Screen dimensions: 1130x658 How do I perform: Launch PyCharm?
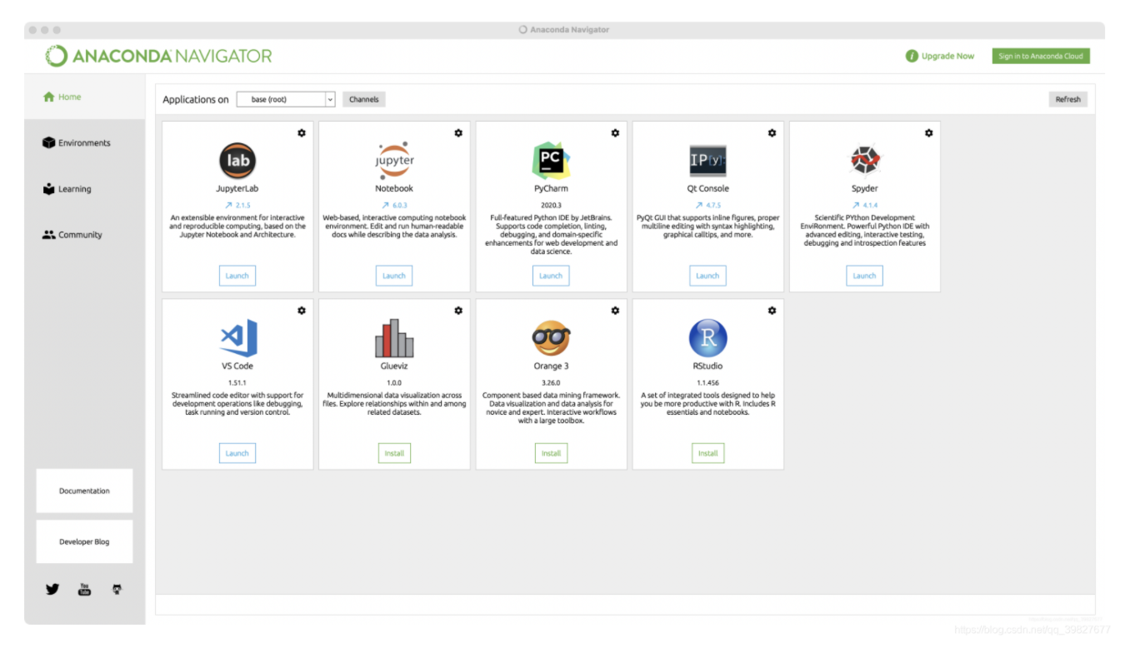pyautogui.click(x=551, y=276)
